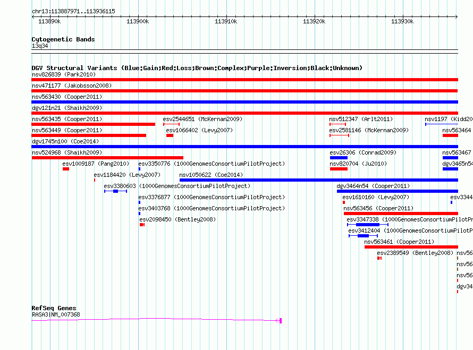Click the esv26306 (Conrad2009) label

[363, 152]
